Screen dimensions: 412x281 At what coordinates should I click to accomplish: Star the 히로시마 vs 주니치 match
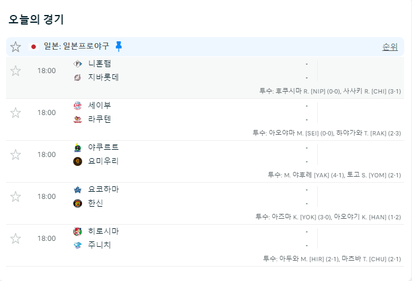[16, 238]
